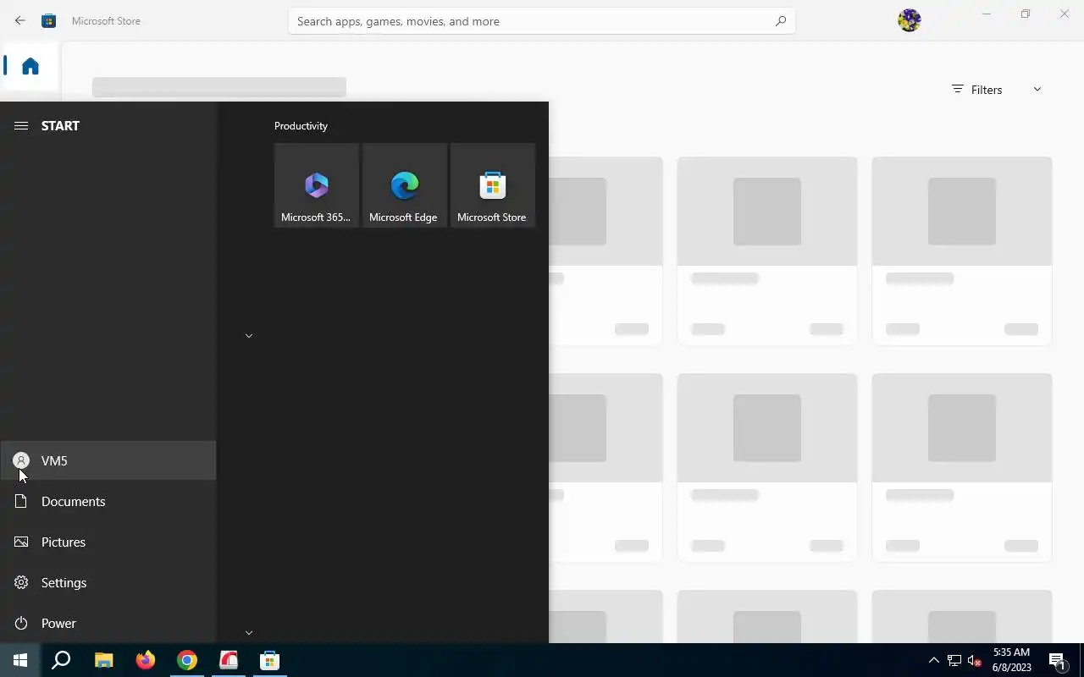1084x677 pixels.
Task: Open Documents from Start menu
Action: (x=108, y=501)
